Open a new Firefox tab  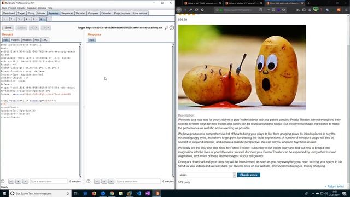pyautogui.click(x=308, y=3)
